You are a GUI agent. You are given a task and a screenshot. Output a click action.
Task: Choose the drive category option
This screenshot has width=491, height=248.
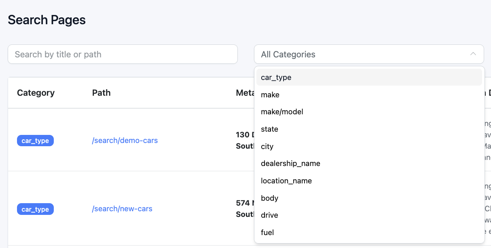pyautogui.click(x=269, y=215)
